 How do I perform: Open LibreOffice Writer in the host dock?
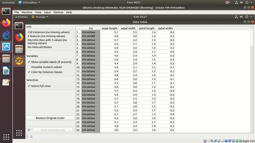pos(6,71)
